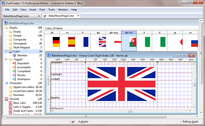This screenshot has height=126, width=205.
Task: Select the Composite folder icon
Action: coord(11,39)
